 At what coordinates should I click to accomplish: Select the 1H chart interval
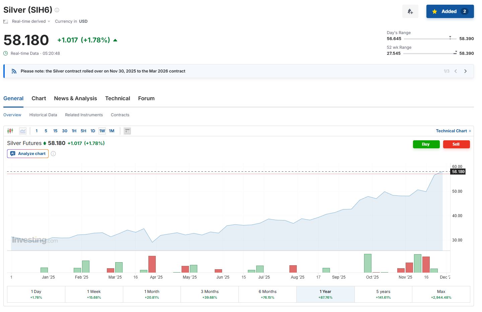[x=74, y=131]
